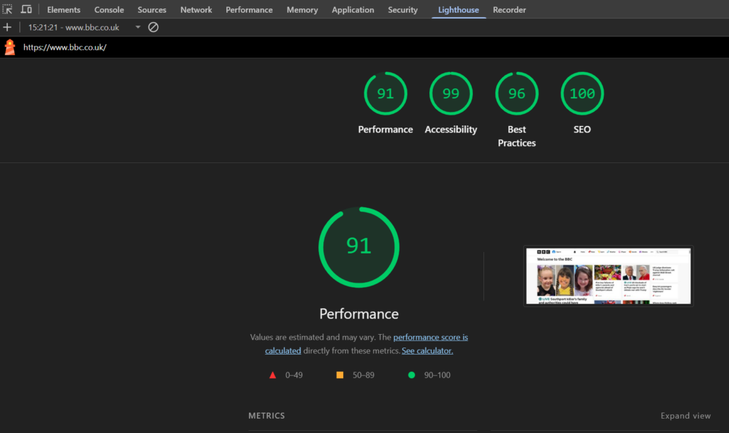Click the clear all reports icon
Viewport: 729px width, 433px height.
153,27
